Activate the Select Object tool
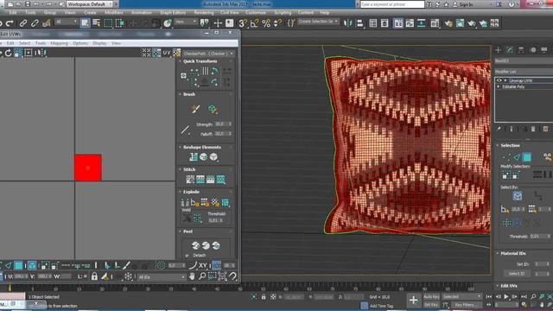 point(85,23)
